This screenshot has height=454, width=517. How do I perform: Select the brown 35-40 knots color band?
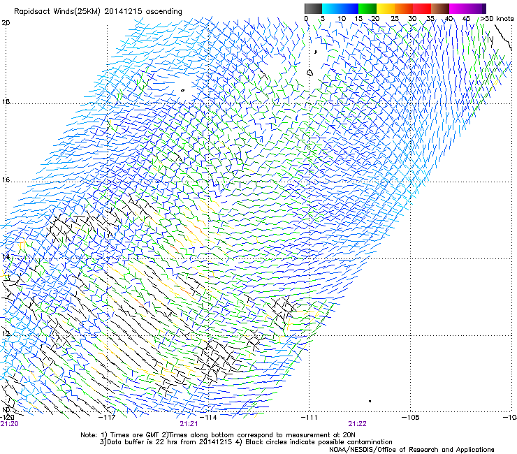tap(440, 8)
